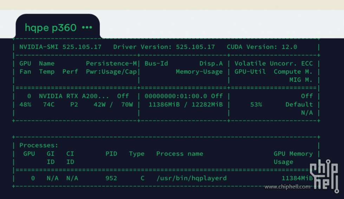This screenshot has height=199, width=344.
Task: Click the Persistence-M column header
Action: [111, 64]
